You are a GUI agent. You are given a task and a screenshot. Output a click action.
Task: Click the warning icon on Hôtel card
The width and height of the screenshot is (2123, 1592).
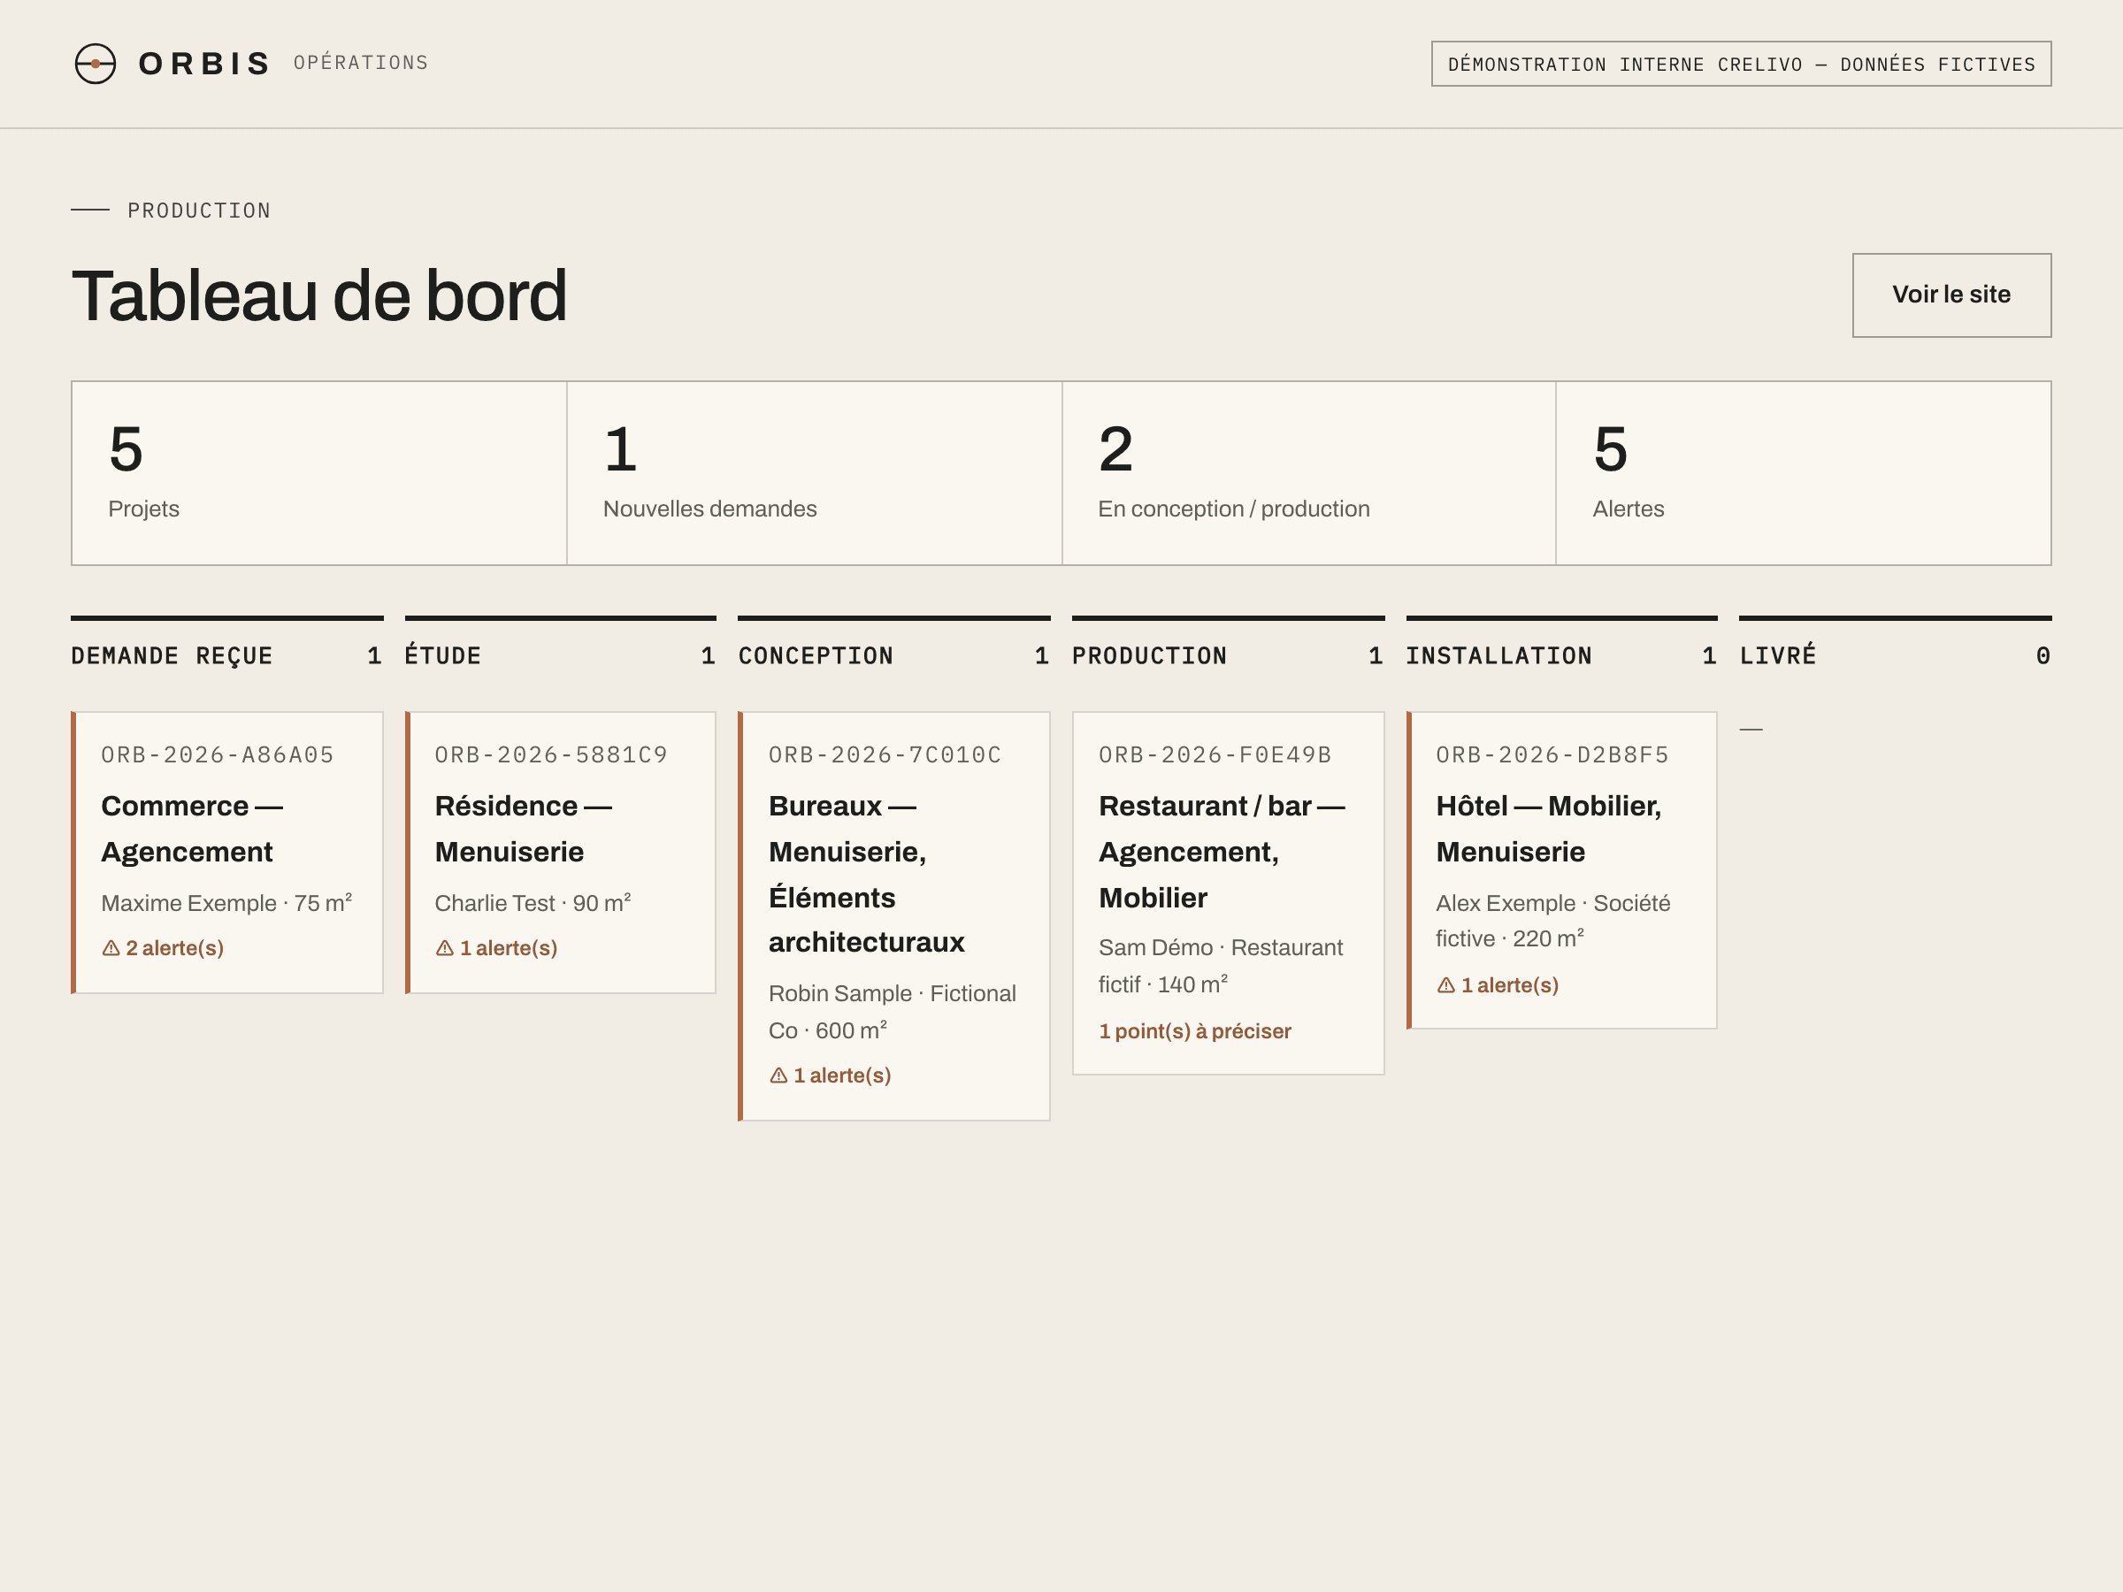coord(1445,985)
